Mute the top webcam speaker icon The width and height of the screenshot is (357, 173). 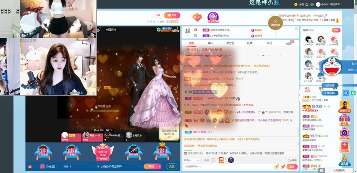pyautogui.click(x=94, y=35)
